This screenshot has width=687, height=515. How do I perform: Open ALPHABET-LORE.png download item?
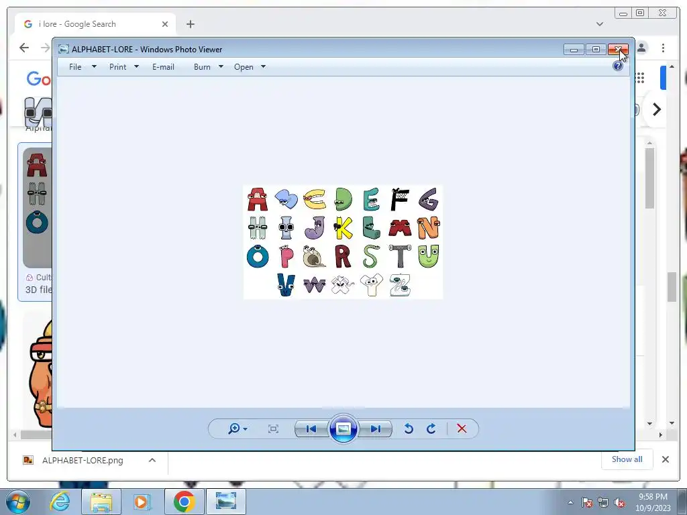pyautogui.click(x=83, y=460)
